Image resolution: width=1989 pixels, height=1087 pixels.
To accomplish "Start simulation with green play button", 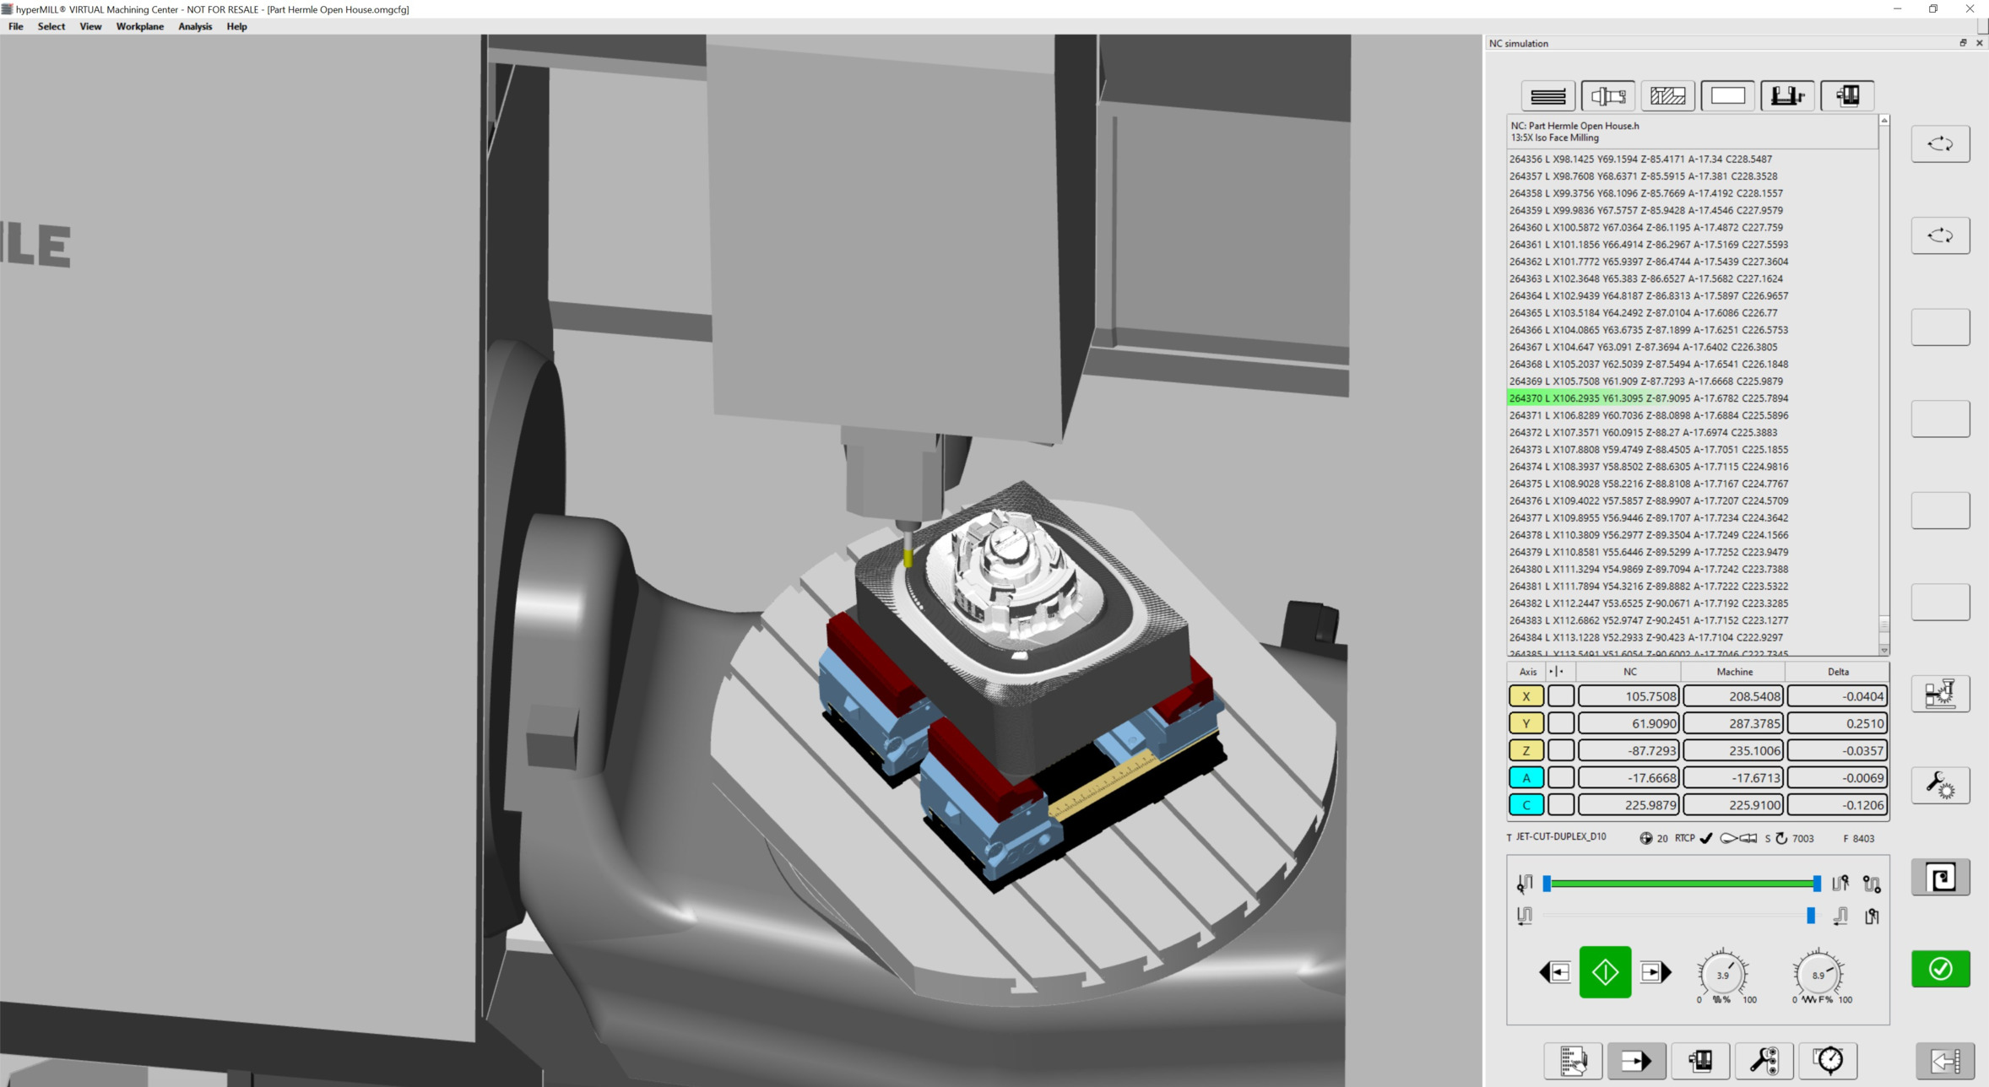I will pyautogui.click(x=1605, y=972).
